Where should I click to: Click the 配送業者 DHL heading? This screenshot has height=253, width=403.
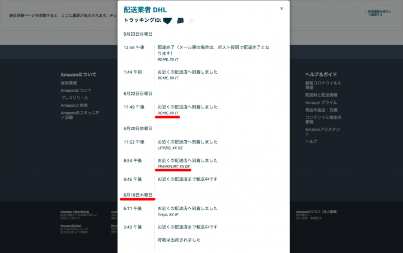pyautogui.click(x=145, y=9)
